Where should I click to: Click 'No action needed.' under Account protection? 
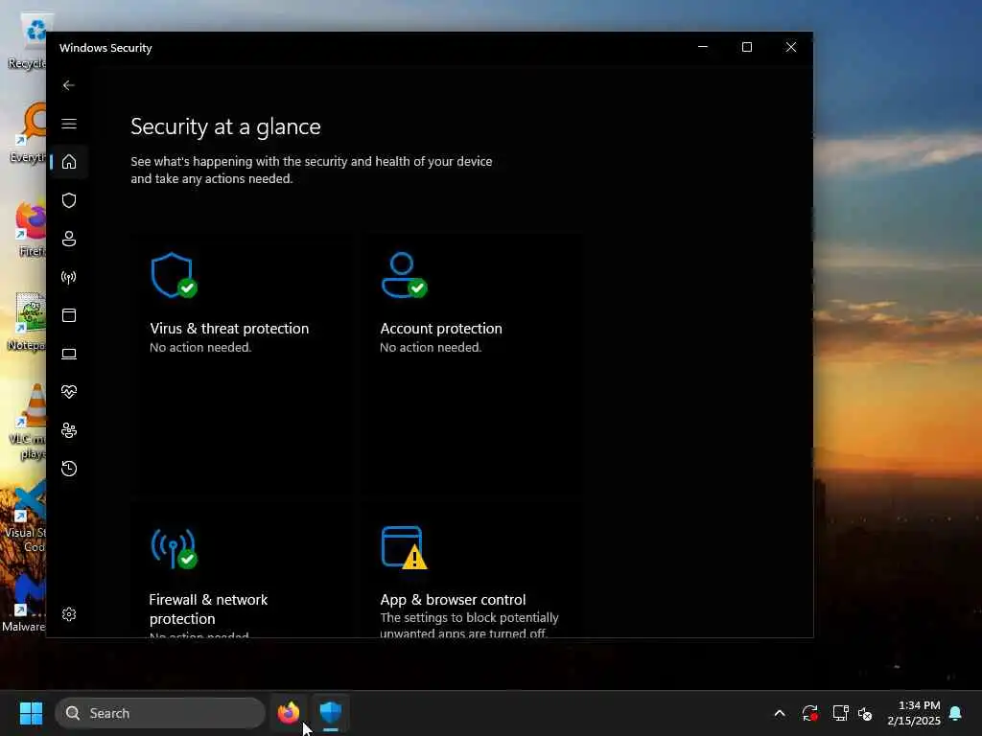click(431, 347)
